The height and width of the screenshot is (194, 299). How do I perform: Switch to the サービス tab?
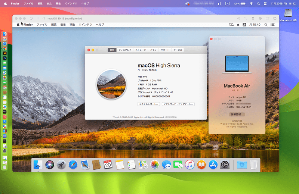coord(178,50)
